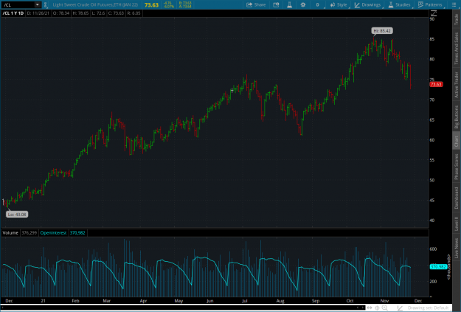The width and height of the screenshot is (461, 312).
Task: Click the crosshair pointer icon
Action: coord(377,308)
